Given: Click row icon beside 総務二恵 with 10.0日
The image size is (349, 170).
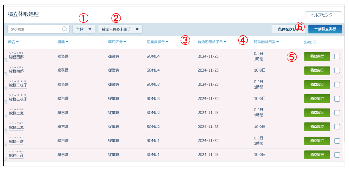Looking at the screenshot, I should pos(6,130).
